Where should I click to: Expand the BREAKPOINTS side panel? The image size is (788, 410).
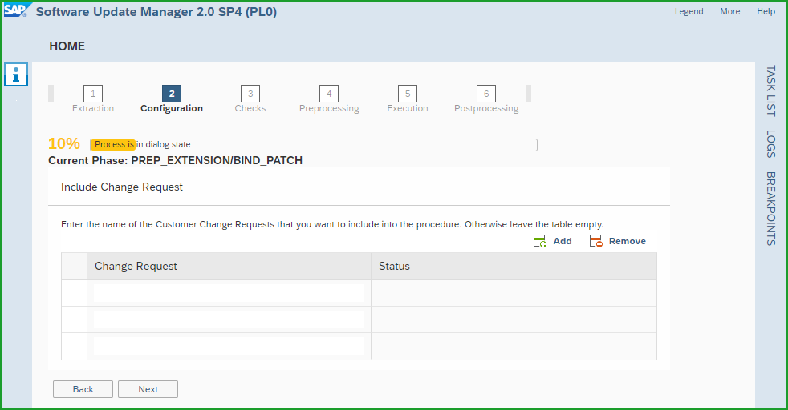[x=771, y=208]
